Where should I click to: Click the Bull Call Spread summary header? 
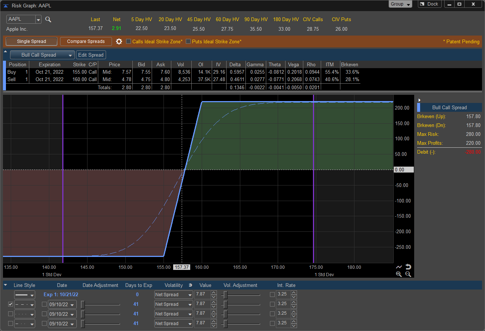tap(449, 107)
